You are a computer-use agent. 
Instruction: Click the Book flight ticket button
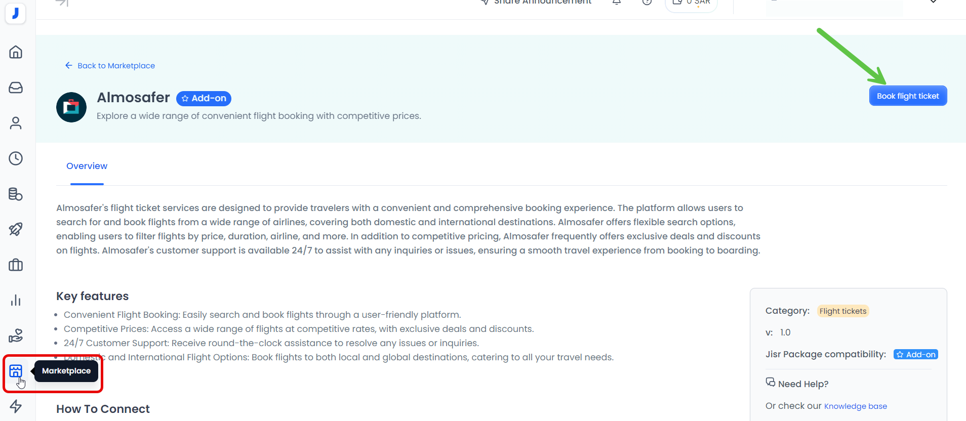[907, 96]
